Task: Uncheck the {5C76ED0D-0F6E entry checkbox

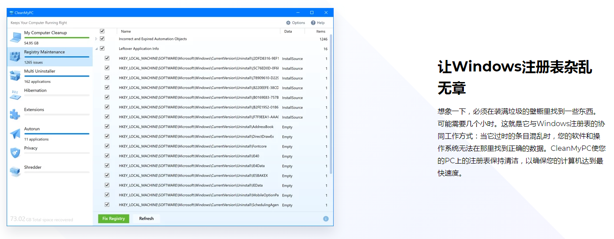Action: 107,68
